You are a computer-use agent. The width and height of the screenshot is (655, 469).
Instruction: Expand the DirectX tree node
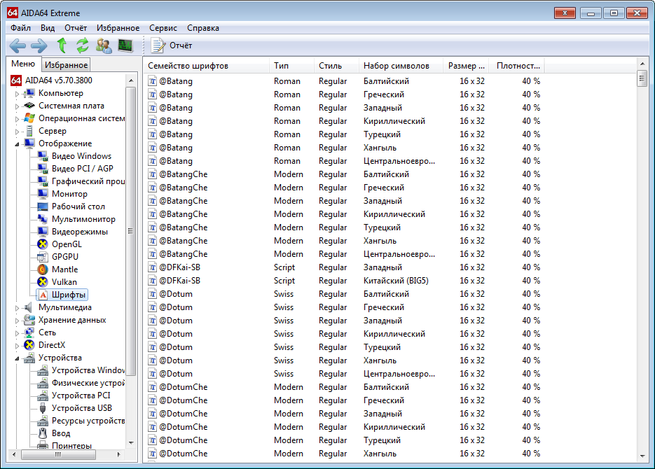(17, 346)
